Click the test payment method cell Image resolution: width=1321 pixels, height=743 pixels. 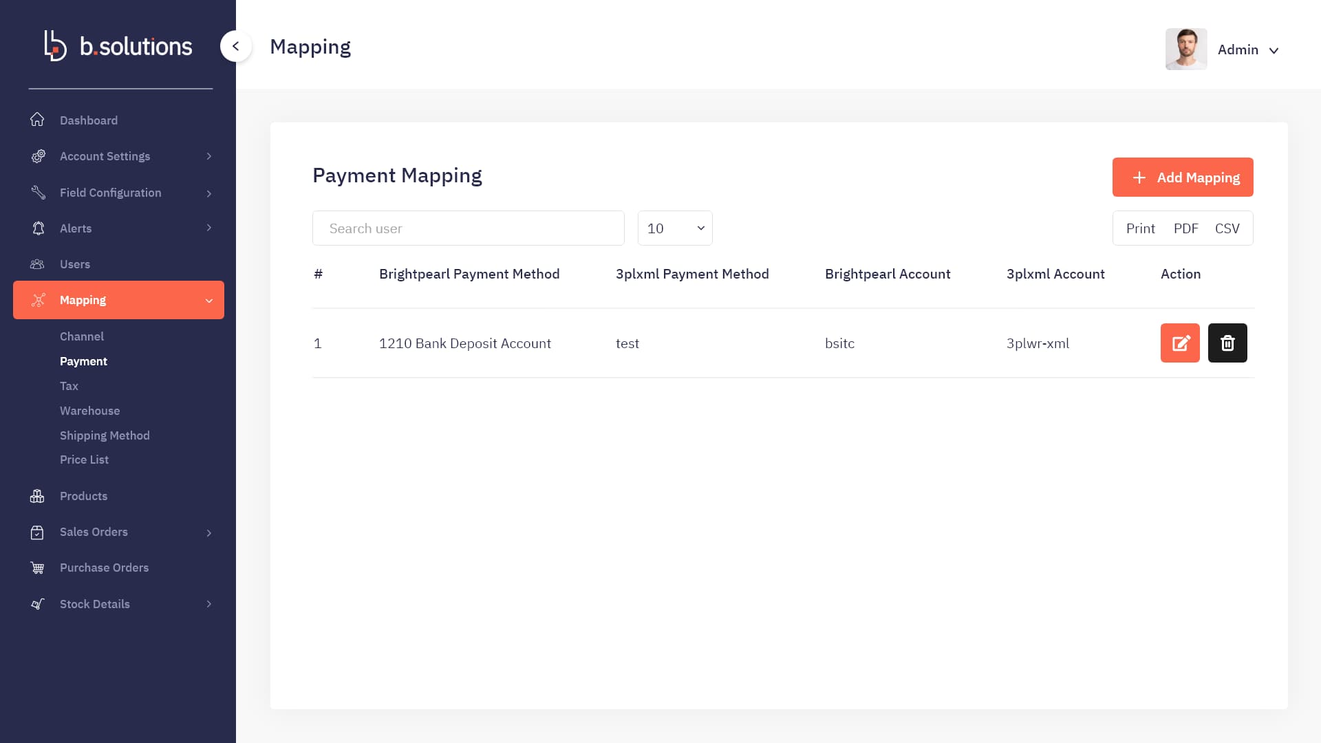pyautogui.click(x=627, y=343)
